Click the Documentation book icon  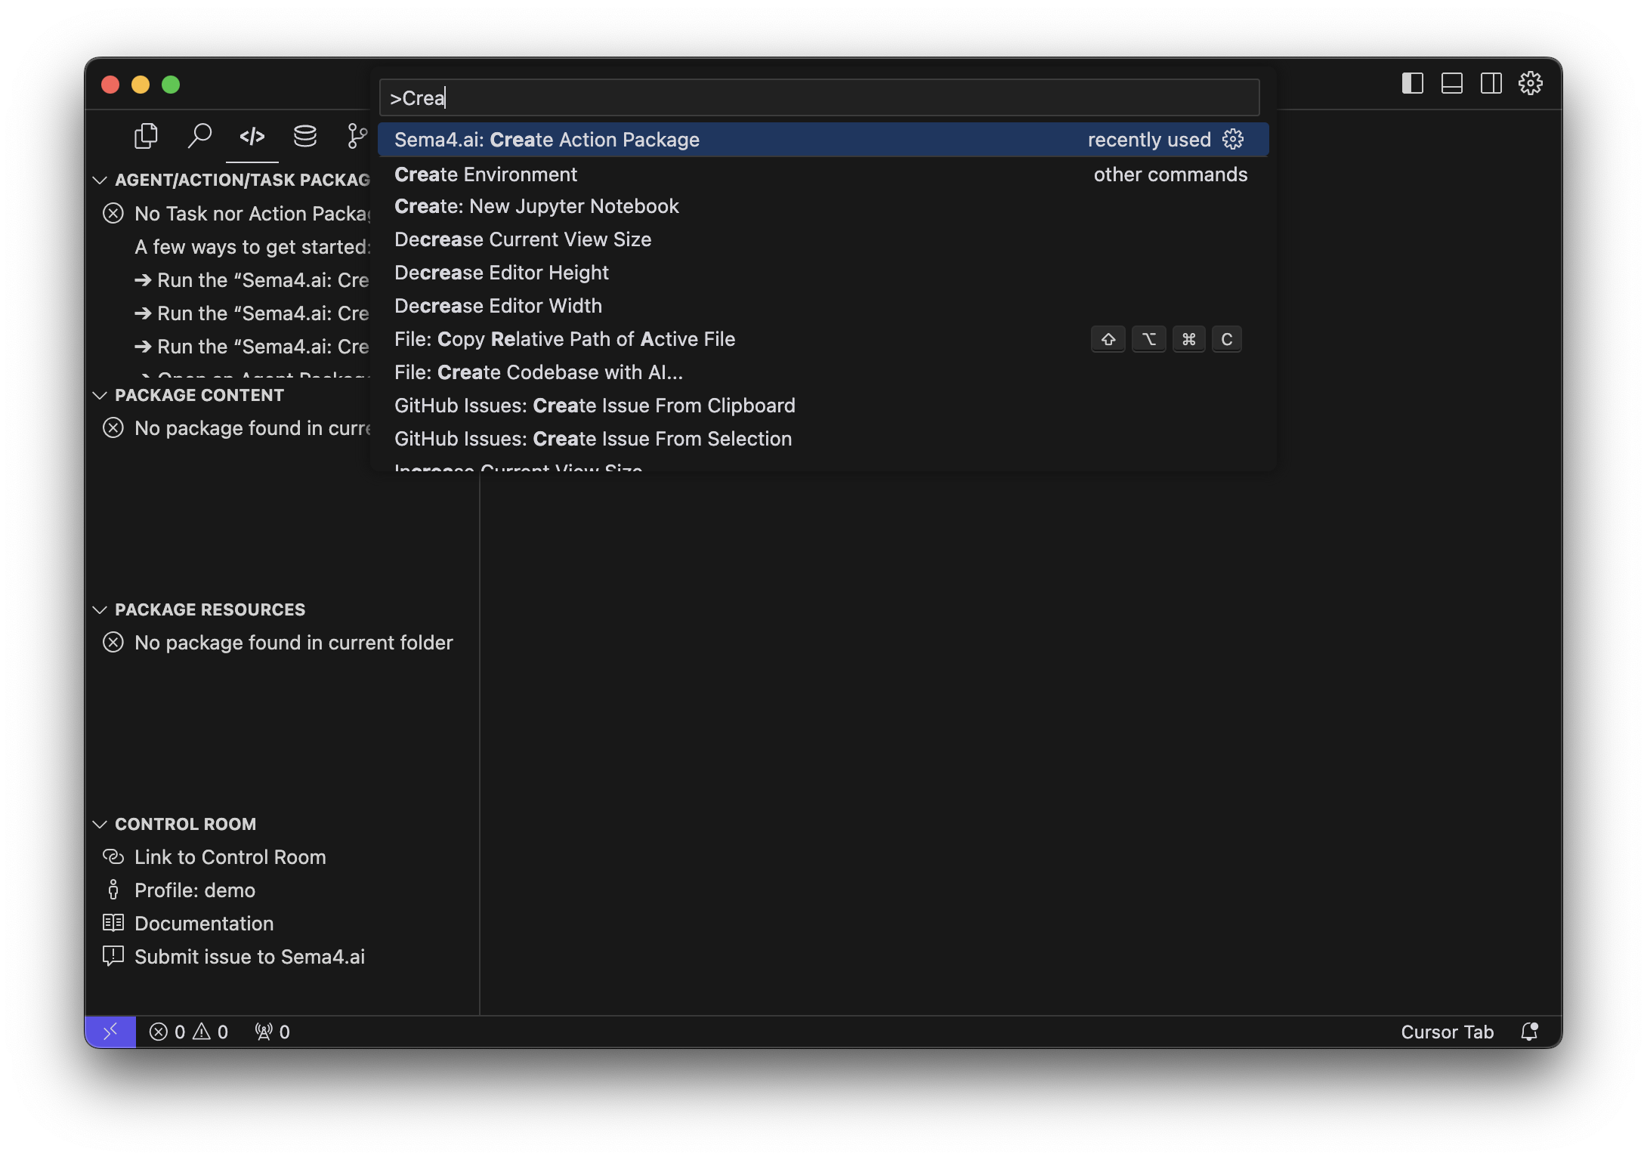[113, 923]
